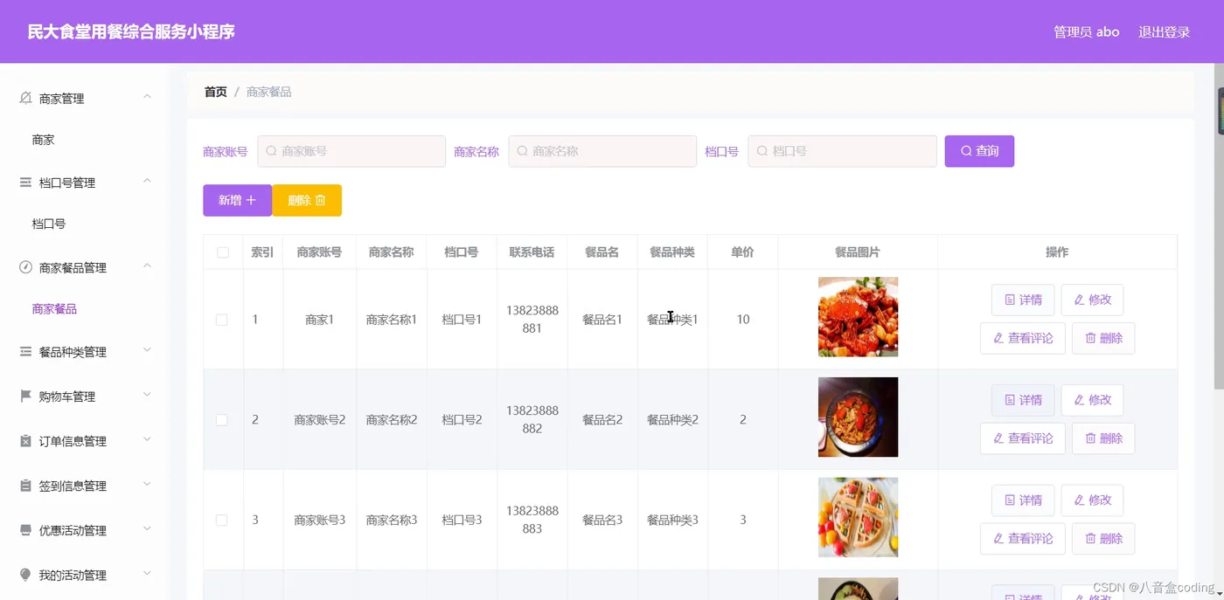Click the 商家管理 bell icon in sidebar
Screen dimensions: 1224x600
pyautogui.click(x=25, y=98)
